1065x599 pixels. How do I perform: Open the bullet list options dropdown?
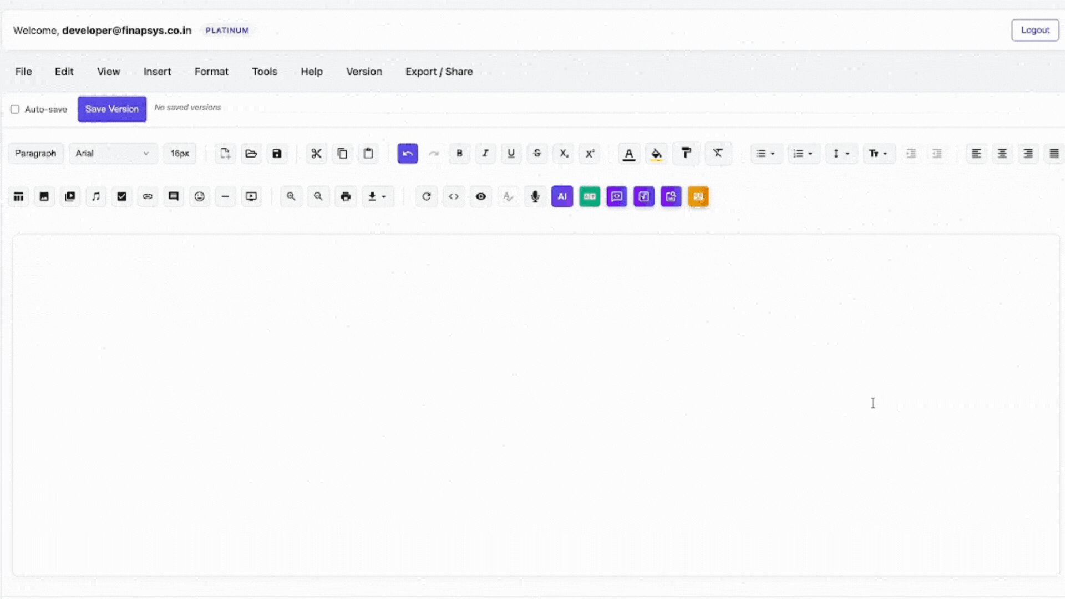point(766,154)
